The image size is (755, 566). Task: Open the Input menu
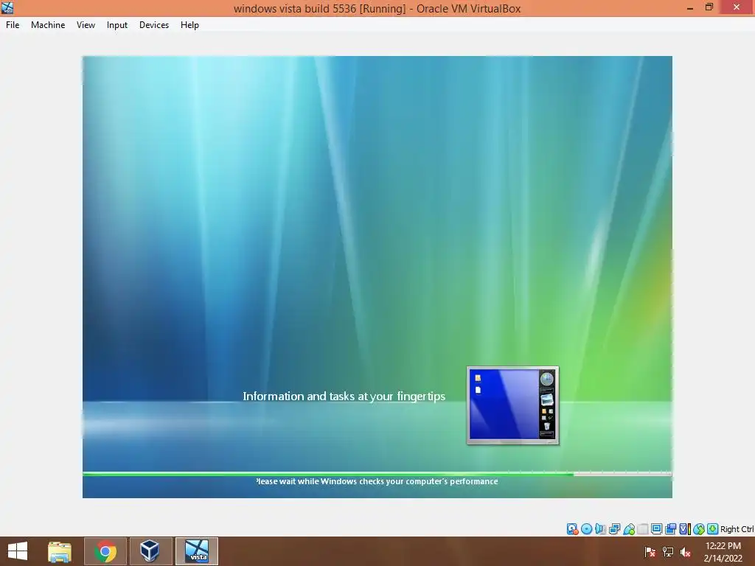click(117, 25)
